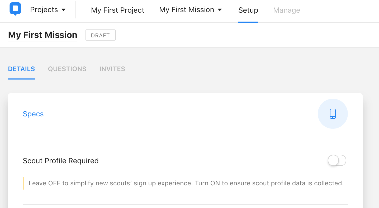Click the yellow bar beside the hint
This screenshot has width=379, height=208.
23,183
